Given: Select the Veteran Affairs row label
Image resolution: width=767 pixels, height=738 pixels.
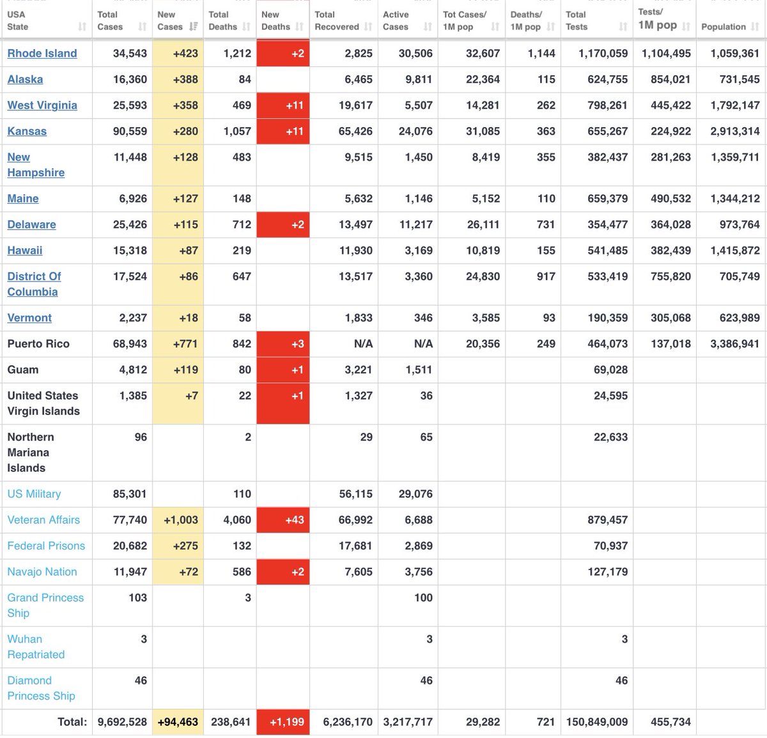Looking at the screenshot, I should pyautogui.click(x=43, y=520).
